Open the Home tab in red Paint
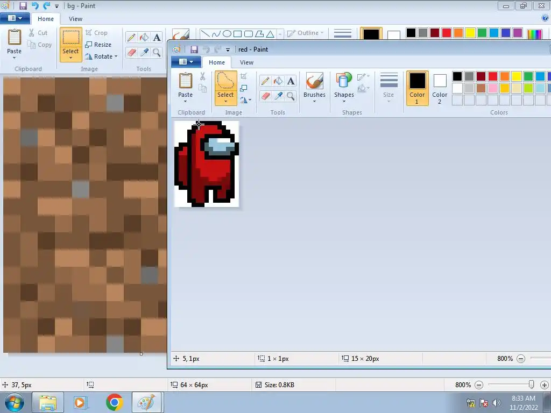Screen dimensions: 551x413 (216, 62)
